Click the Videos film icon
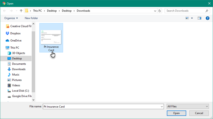 point(9,85)
